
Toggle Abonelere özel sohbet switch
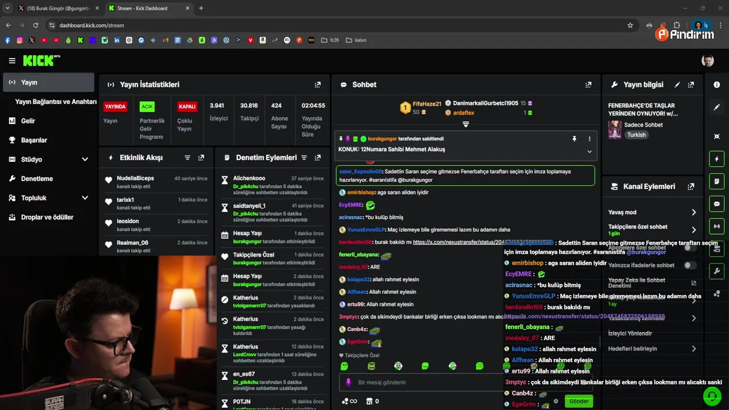click(x=690, y=248)
